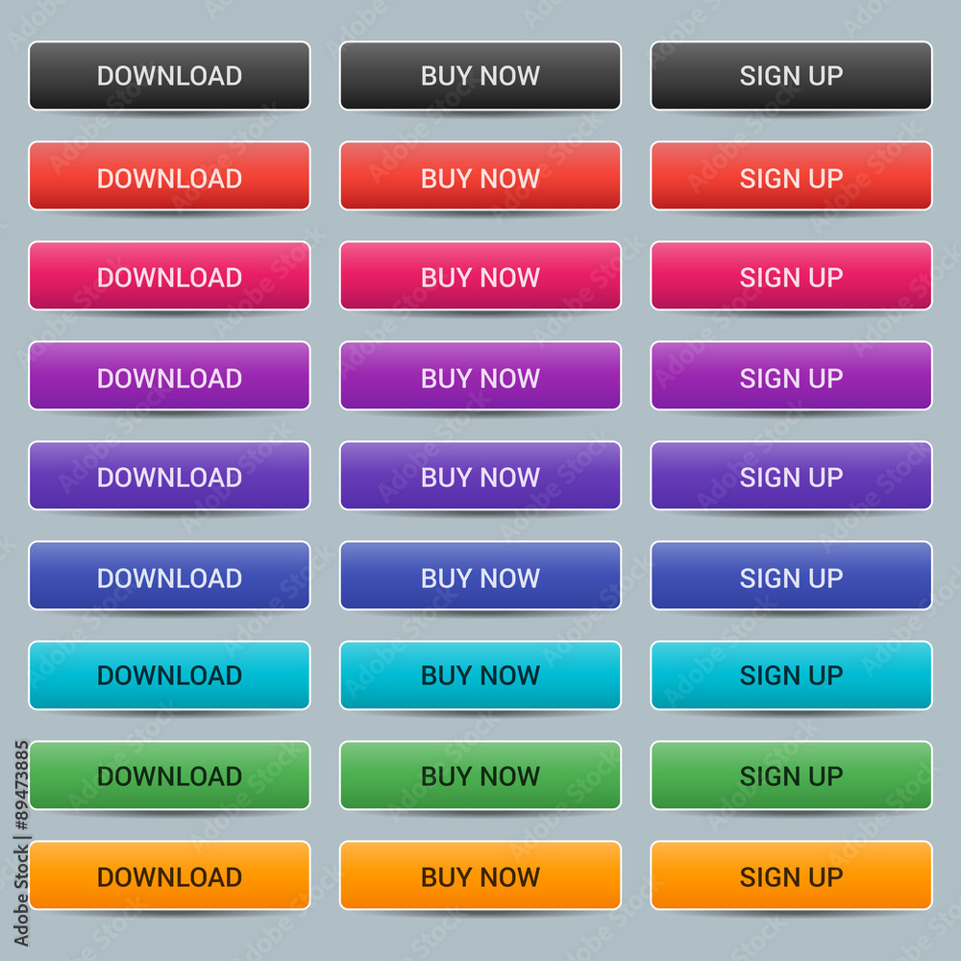Viewport: 961px width, 961px height.
Task: Hit the deep violet BUY NOW button
Action: (x=480, y=476)
